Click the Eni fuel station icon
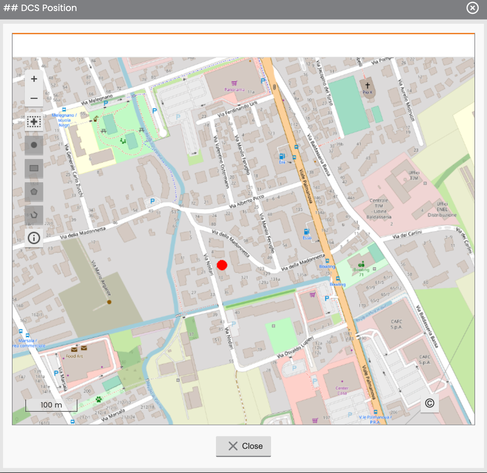487x473 pixels. (282, 156)
